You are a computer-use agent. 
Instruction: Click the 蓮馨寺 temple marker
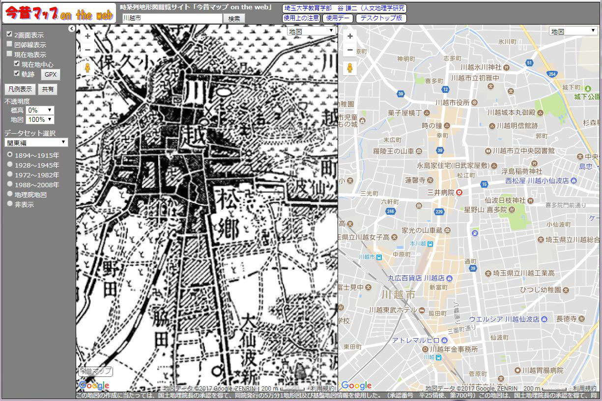click(430, 180)
